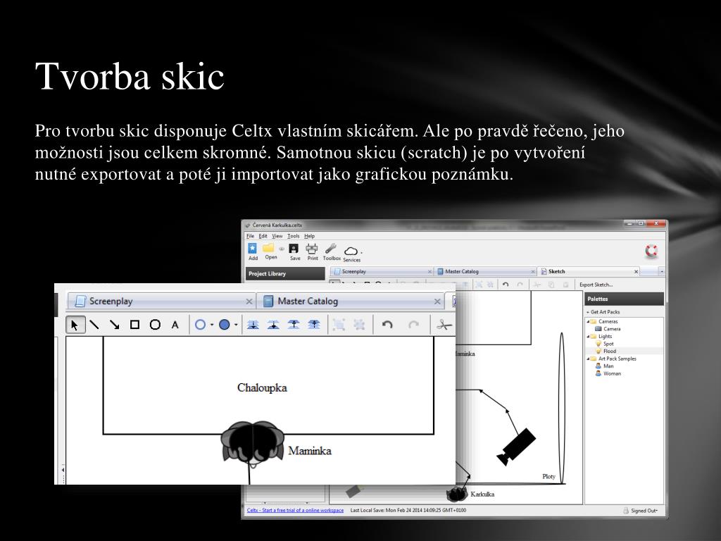Select the arrow pointer tool in enlarged toolbar
The image size is (721, 541).
[x=75, y=325]
